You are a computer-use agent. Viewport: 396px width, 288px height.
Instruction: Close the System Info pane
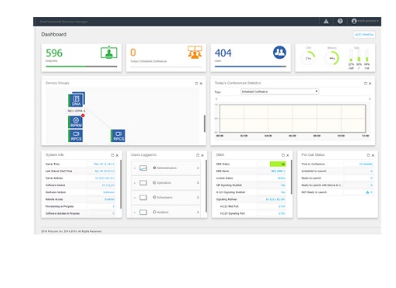[x=117, y=155]
